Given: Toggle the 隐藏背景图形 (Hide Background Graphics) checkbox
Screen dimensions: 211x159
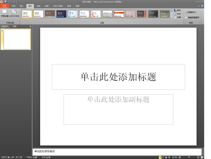Looking at the screenshot, I should tap(186, 18).
